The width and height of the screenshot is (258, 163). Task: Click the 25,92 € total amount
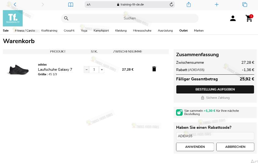pos(247,79)
